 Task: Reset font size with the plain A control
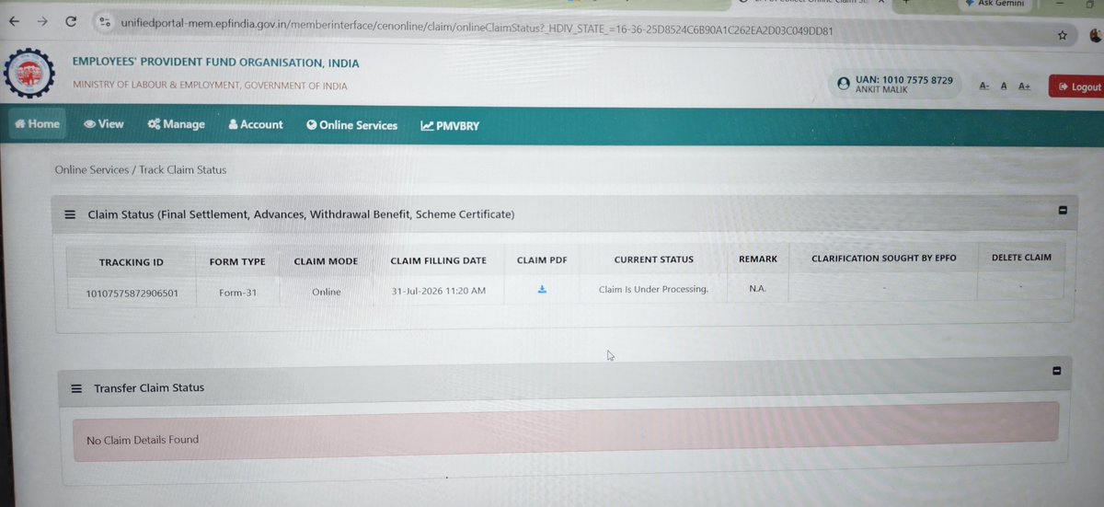1004,86
